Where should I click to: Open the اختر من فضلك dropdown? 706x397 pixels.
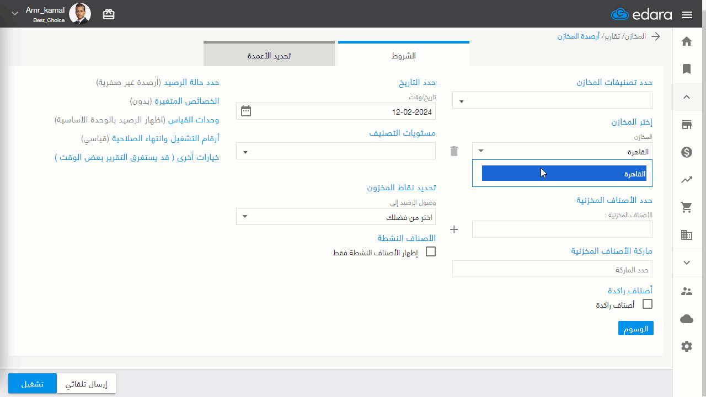tap(336, 217)
